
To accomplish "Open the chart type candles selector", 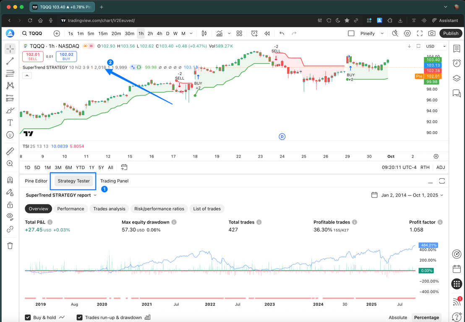I will (x=204, y=34).
